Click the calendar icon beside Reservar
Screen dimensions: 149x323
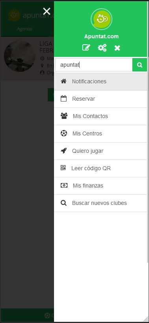click(x=64, y=98)
